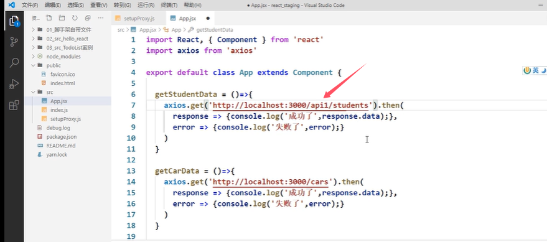This screenshot has width=547, height=242.
Task: Expand the node_modules folder
Action: [63, 57]
